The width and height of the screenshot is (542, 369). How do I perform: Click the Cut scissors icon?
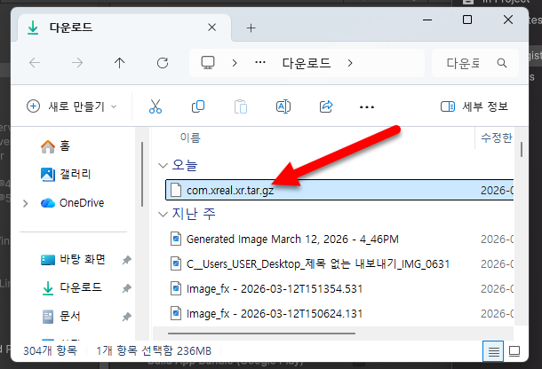[155, 106]
